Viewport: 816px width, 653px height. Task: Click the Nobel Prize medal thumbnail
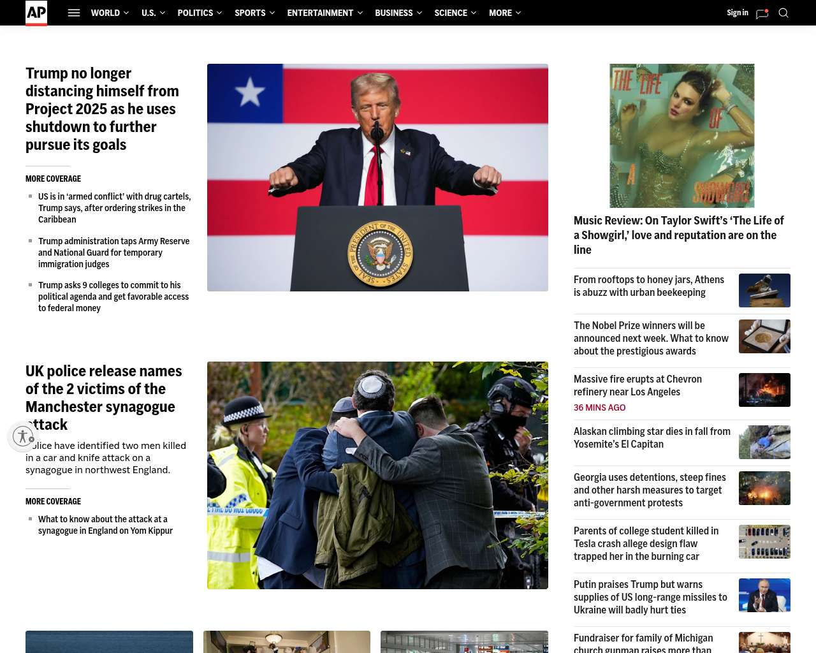[x=764, y=336]
